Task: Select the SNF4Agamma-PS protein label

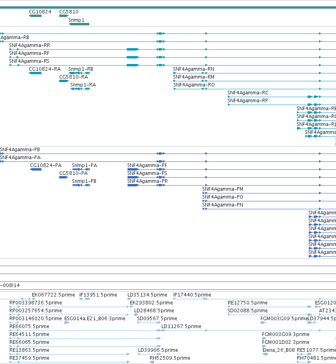Action: point(147,173)
